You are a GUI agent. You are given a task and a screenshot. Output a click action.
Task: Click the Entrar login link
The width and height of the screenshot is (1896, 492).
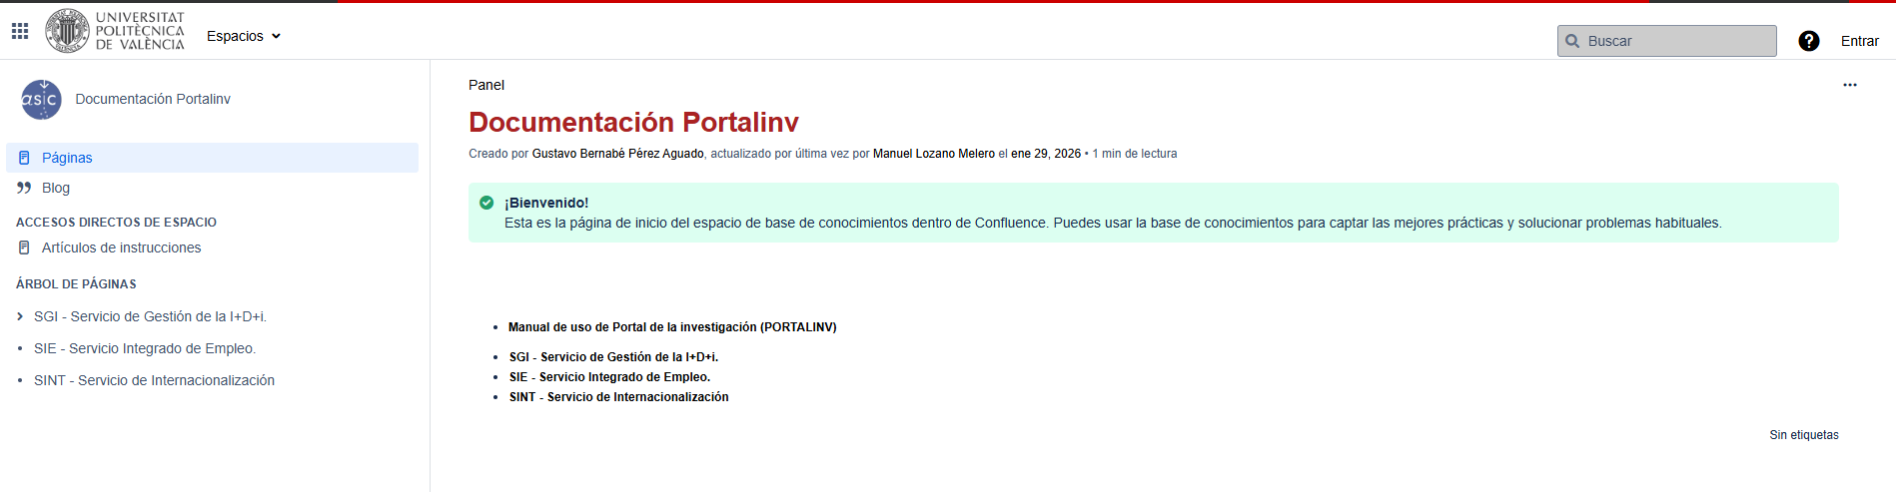coord(1859,41)
